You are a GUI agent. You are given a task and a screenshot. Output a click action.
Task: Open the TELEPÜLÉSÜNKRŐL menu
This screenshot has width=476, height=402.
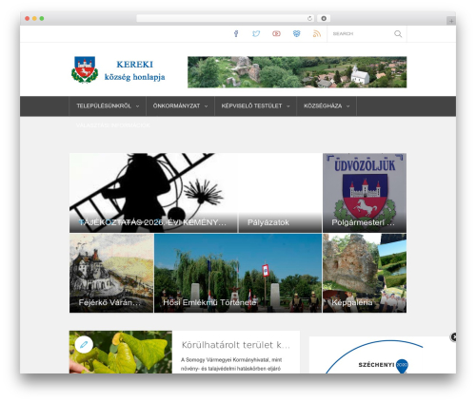coord(108,106)
